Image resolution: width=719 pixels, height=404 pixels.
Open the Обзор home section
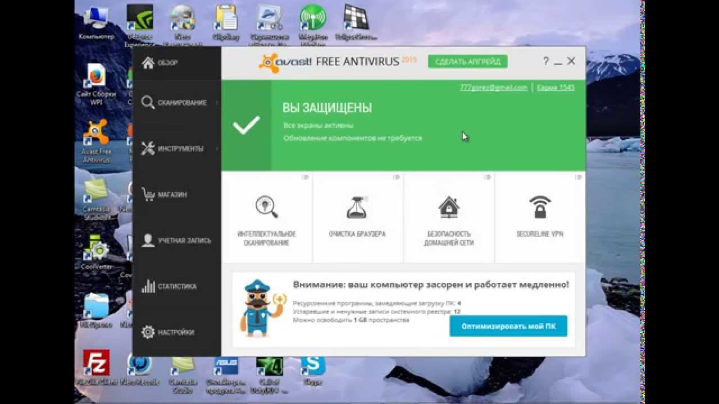pyautogui.click(x=160, y=63)
